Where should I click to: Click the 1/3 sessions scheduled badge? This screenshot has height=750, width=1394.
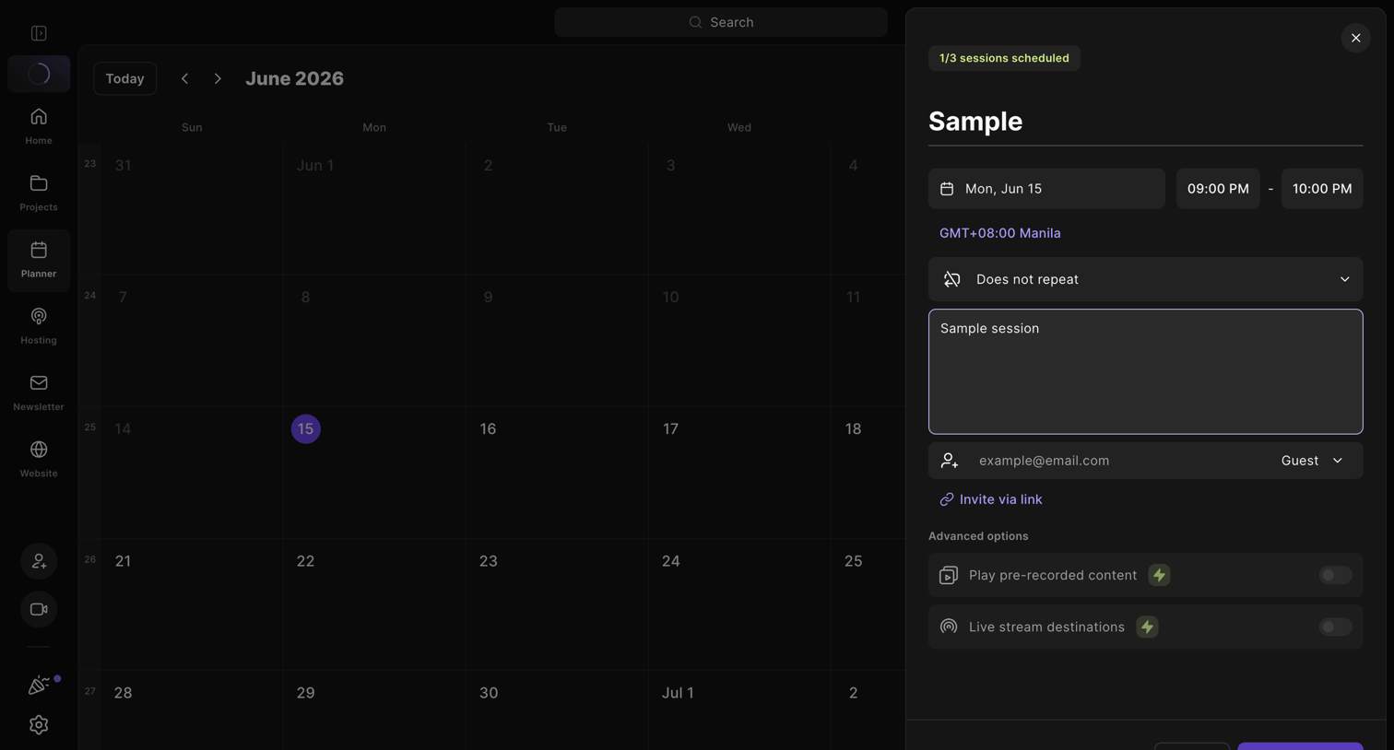1004,58
